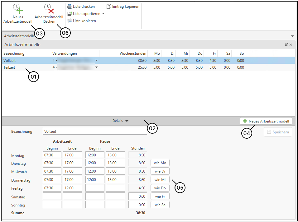Close the Arbeitszeitmodelle panel with the X icon
This screenshot has height=222, width=298.
[291, 45]
